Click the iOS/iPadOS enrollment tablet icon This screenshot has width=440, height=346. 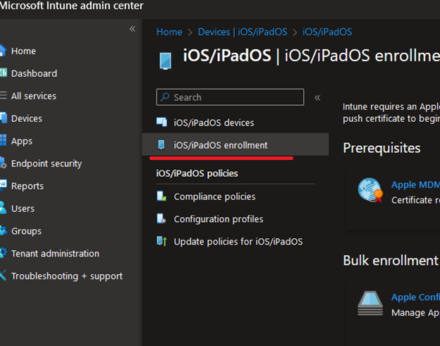[x=161, y=144]
